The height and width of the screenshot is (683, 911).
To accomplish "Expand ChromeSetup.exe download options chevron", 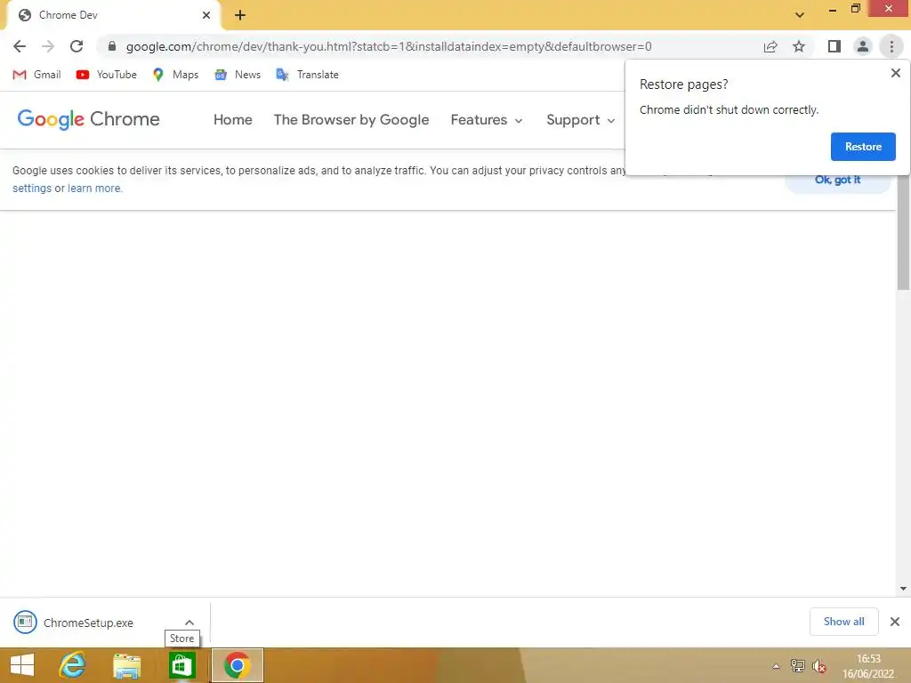I will (x=189, y=623).
